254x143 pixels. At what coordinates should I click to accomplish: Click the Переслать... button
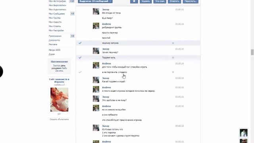click(x=190, y=1)
